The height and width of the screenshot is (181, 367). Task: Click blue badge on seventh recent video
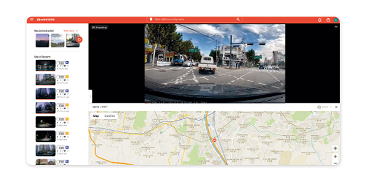pyautogui.click(x=67, y=148)
